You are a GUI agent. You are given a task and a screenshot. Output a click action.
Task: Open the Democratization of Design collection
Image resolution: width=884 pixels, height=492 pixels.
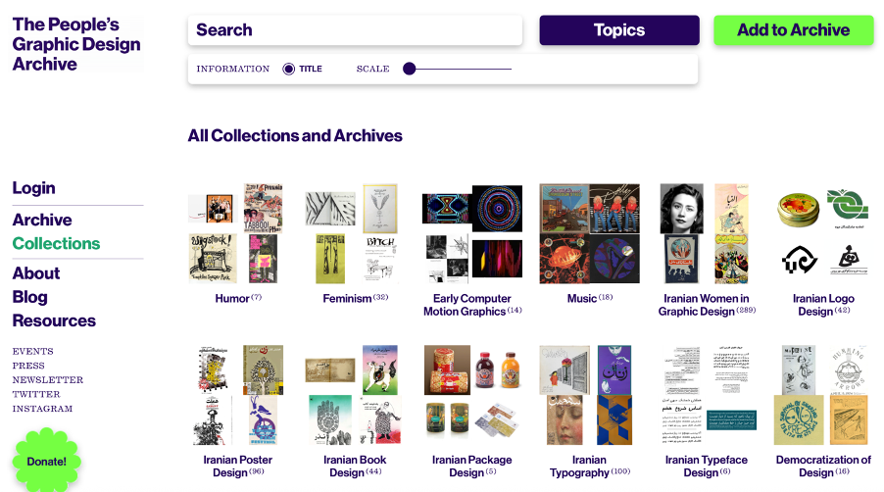tap(823, 395)
